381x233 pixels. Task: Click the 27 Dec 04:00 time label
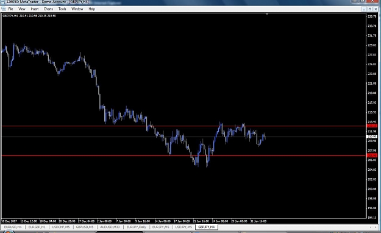[86, 221]
